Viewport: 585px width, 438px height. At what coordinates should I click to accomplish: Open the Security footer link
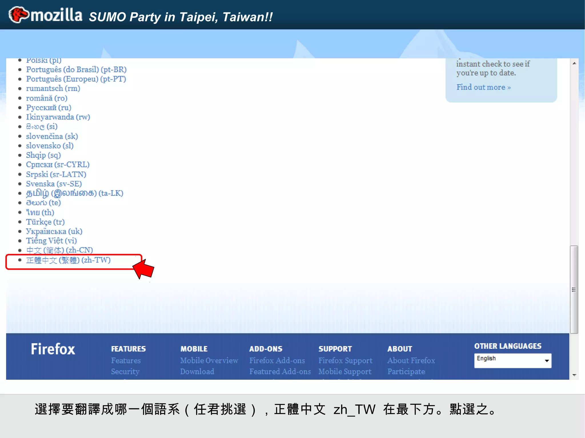pyautogui.click(x=125, y=371)
